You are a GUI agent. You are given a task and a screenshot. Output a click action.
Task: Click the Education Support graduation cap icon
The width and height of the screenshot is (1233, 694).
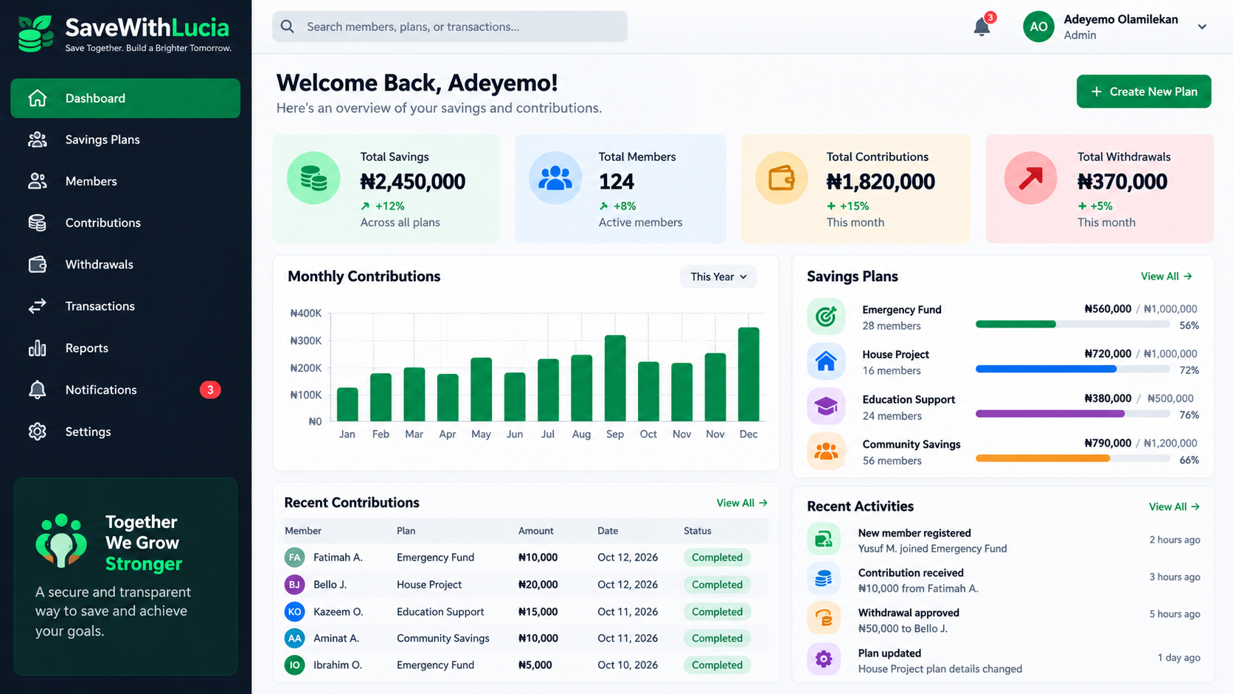pyautogui.click(x=826, y=406)
